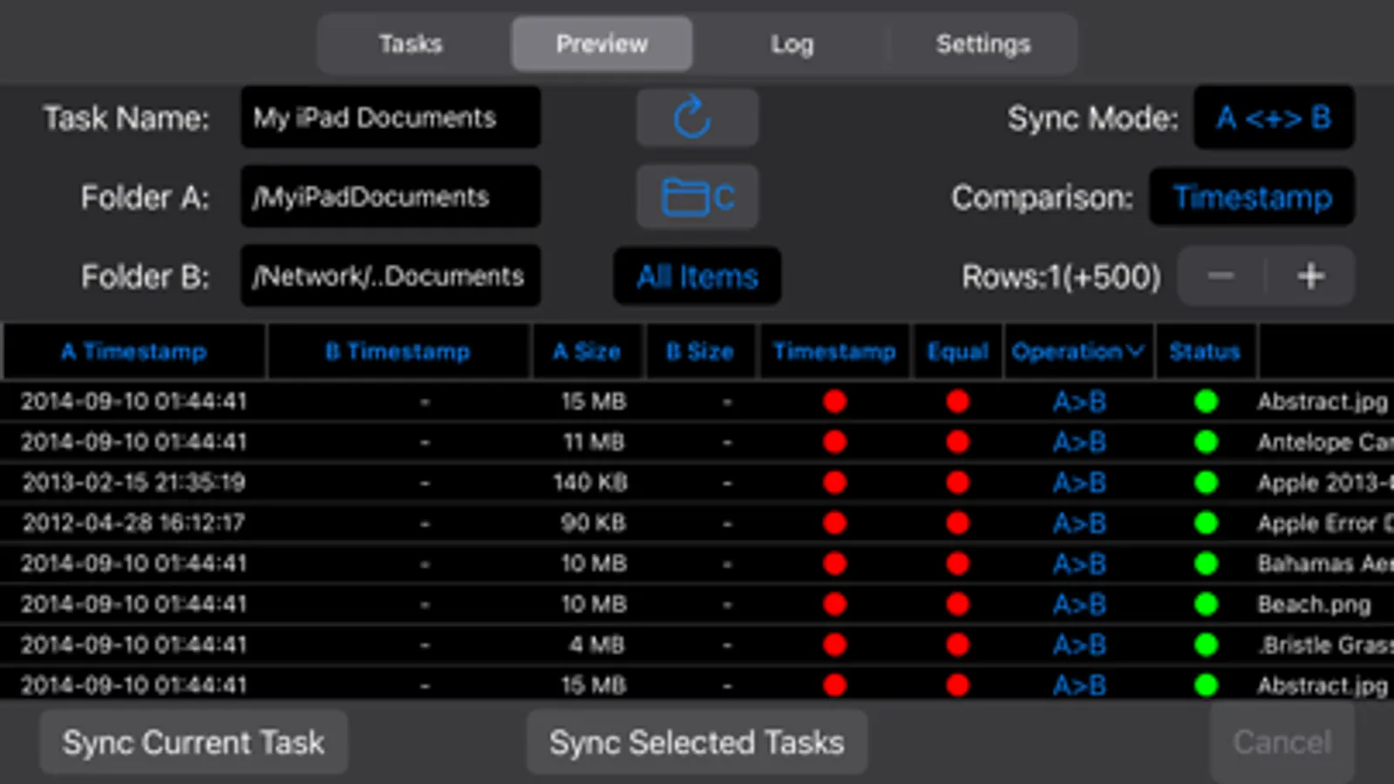Change the A>B operation for Apple 2013 row
The width and height of the screenshot is (1394, 784).
(1079, 483)
